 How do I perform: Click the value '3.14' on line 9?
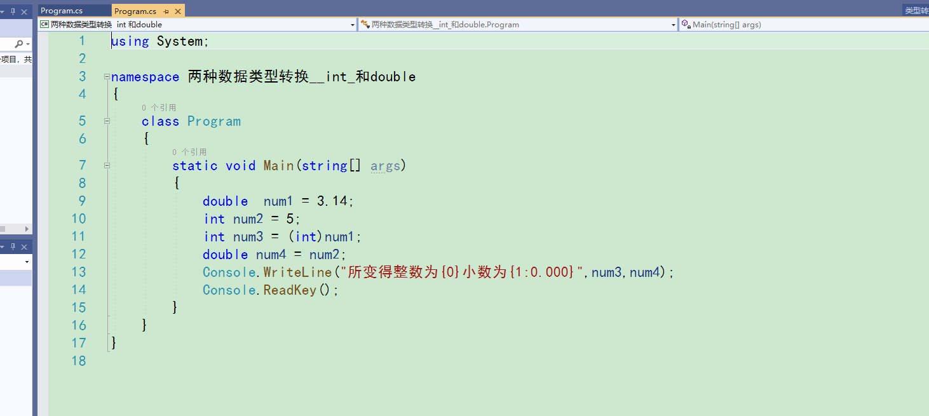click(x=332, y=201)
